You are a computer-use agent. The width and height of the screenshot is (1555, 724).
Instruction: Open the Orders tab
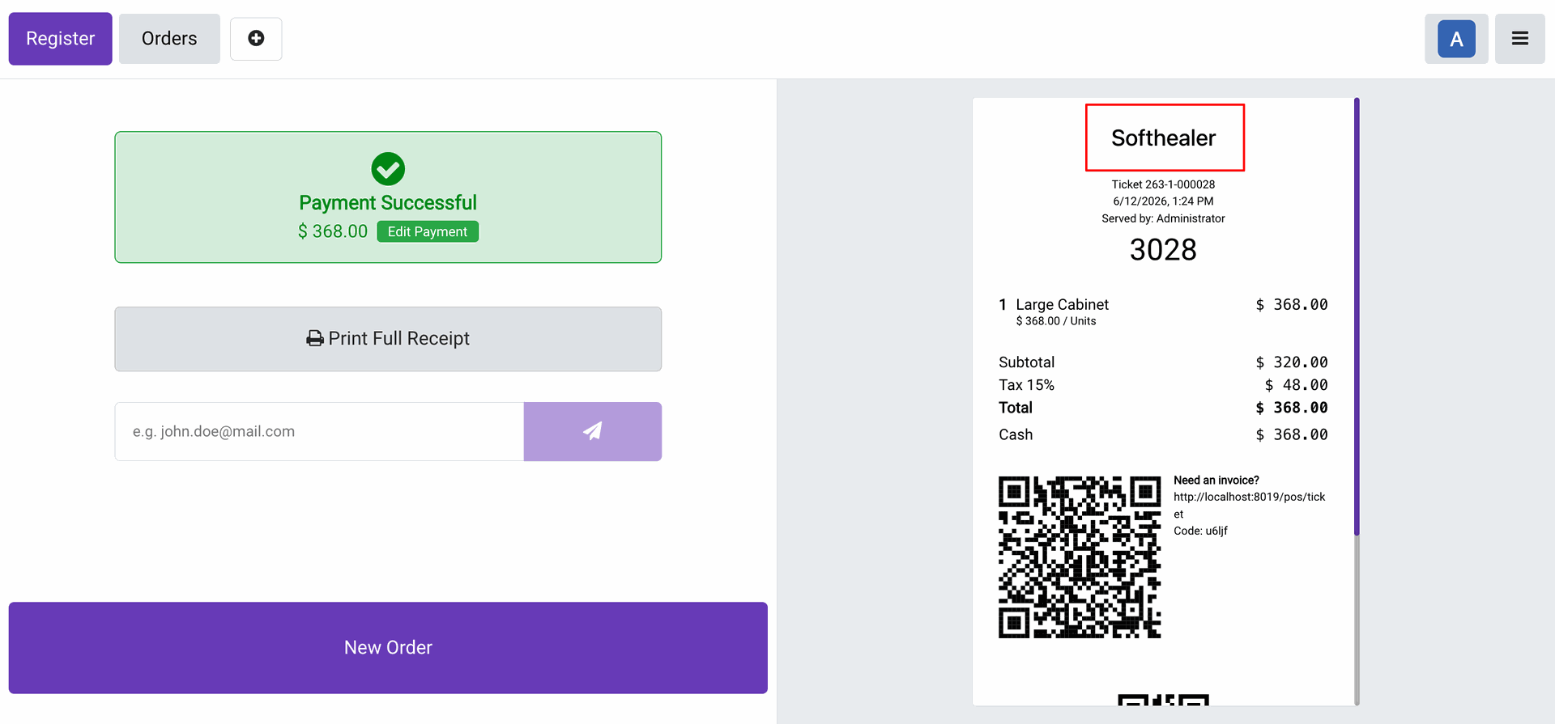click(x=169, y=39)
